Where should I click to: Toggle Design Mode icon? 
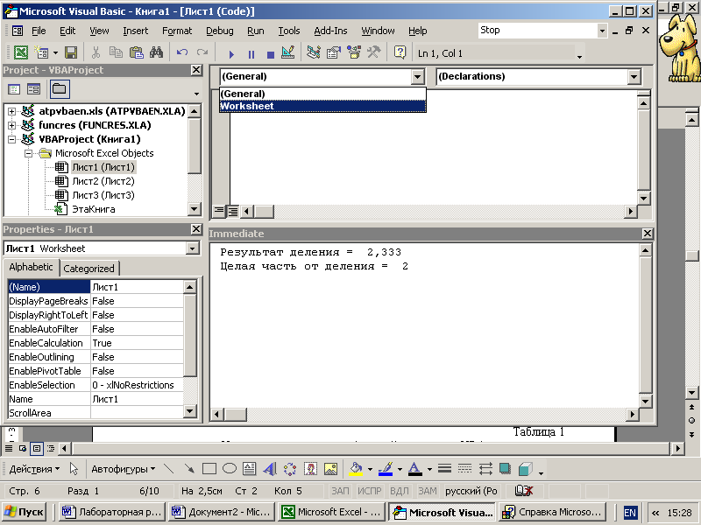coord(288,52)
